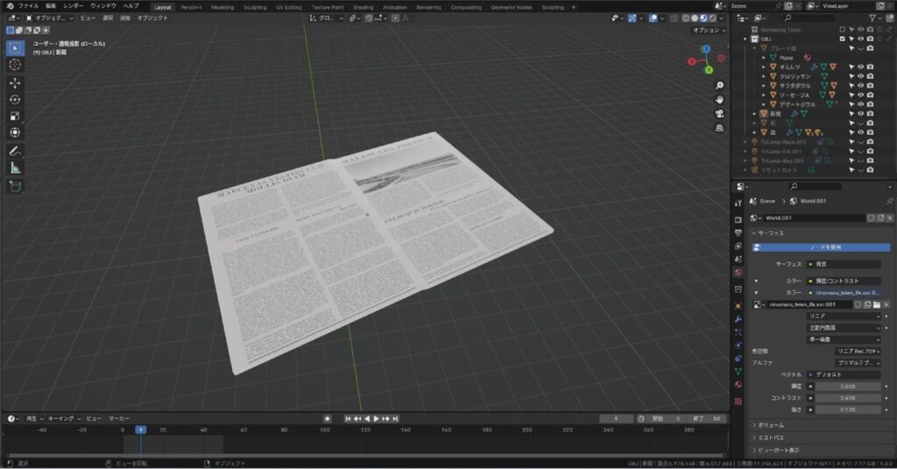Click the コントラスト value slider 0.400
The width and height of the screenshot is (897, 469).
pos(848,398)
